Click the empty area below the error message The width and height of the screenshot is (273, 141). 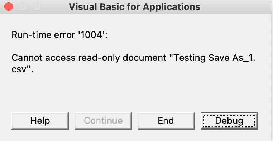134,92
